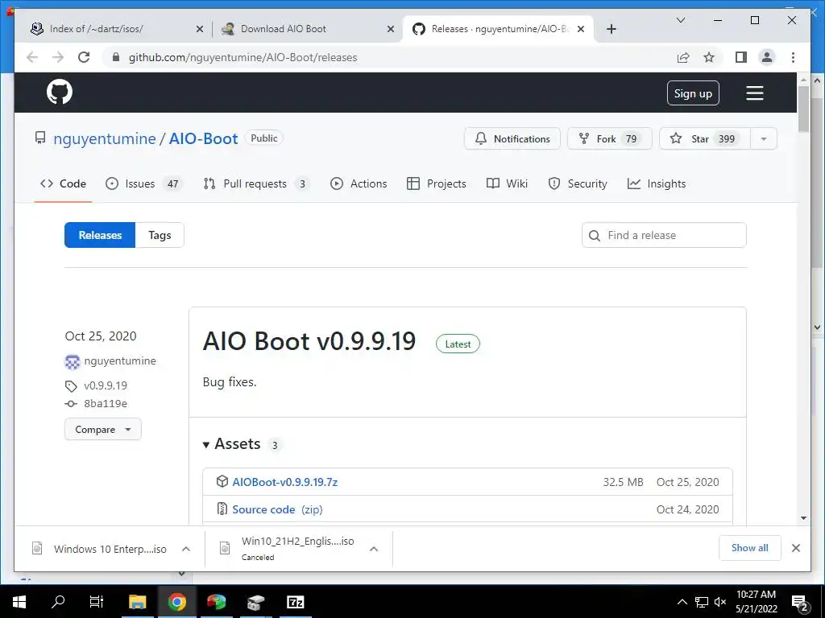Open the Issues tab
825x618 pixels.
pyautogui.click(x=142, y=183)
